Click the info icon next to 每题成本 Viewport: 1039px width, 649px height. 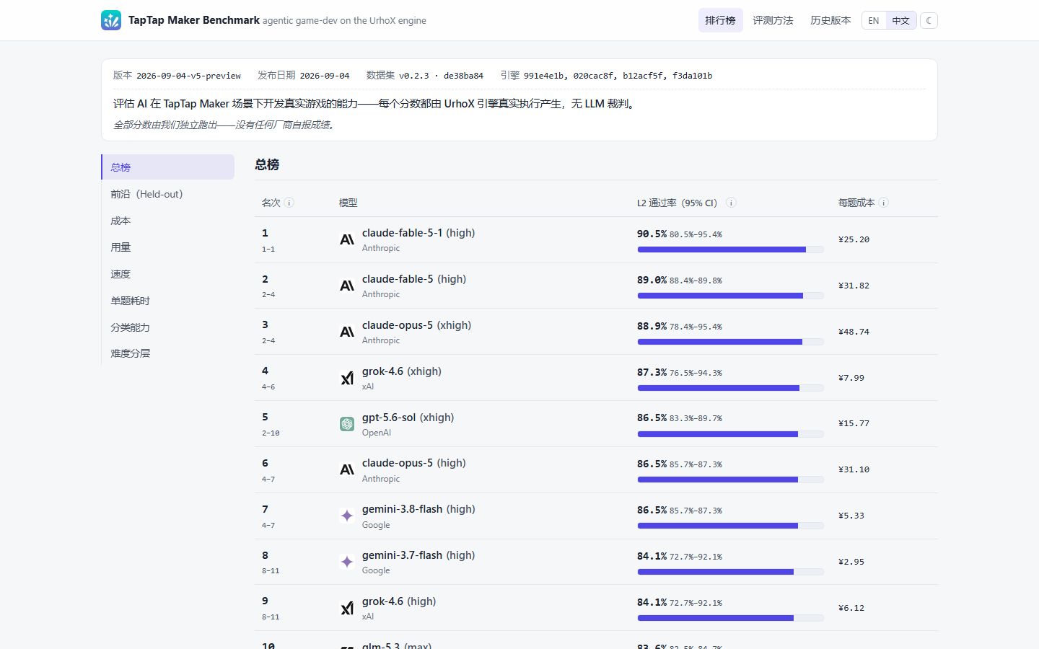(884, 203)
